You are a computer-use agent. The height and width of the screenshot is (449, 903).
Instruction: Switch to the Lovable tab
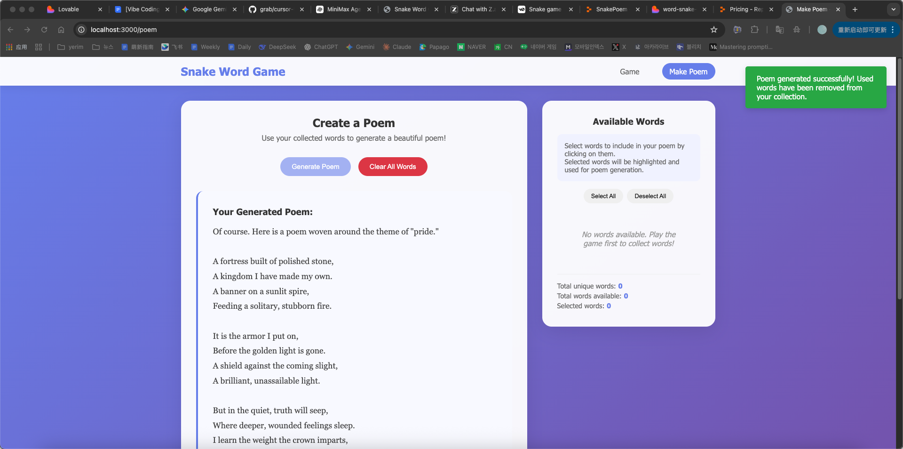68,9
